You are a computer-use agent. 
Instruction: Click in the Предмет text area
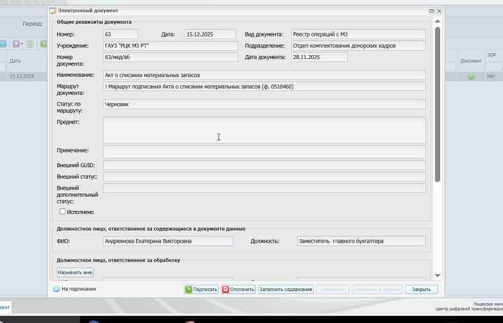264,130
